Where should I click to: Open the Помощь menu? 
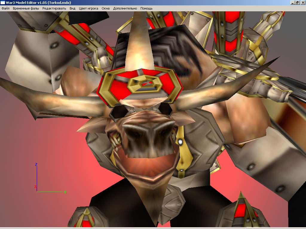146,8
